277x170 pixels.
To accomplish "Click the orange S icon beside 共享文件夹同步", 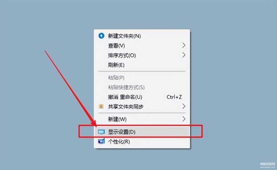I will [x=101, y=106].
